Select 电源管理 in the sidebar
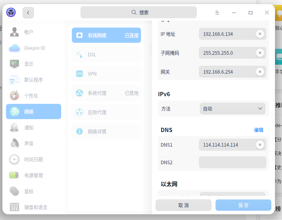The height and width of the screenshot is (220, 282). pos(34,175)
